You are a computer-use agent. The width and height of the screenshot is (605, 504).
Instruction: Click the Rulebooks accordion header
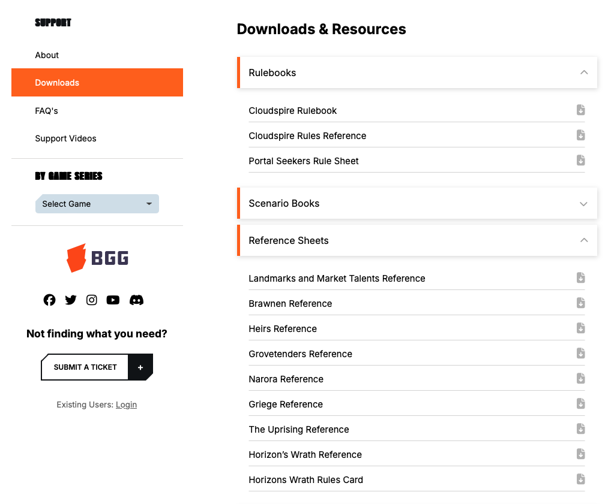point(417,73)
